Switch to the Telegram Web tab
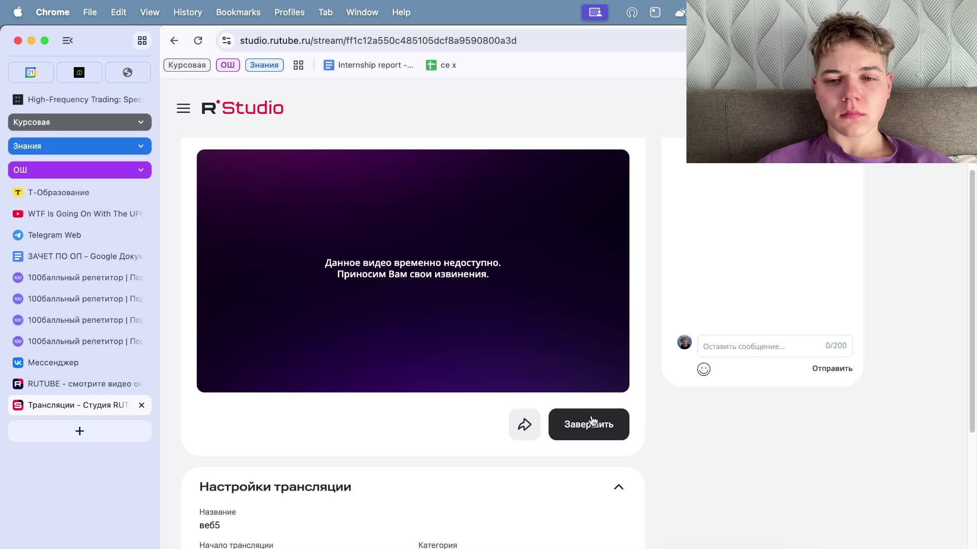Image resolution: width=977 pixels, height=549 pixels. coord(54,235)
